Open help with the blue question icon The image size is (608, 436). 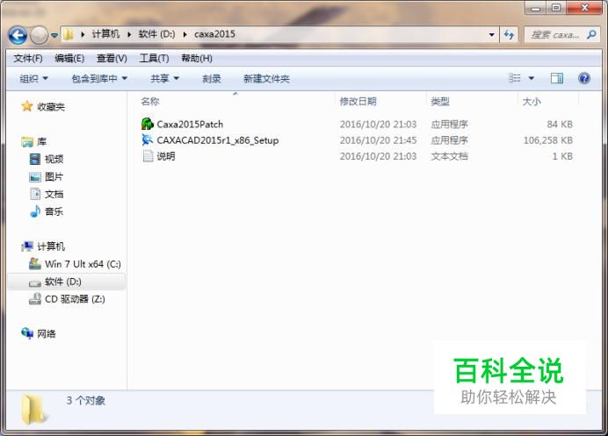point(584,78)
